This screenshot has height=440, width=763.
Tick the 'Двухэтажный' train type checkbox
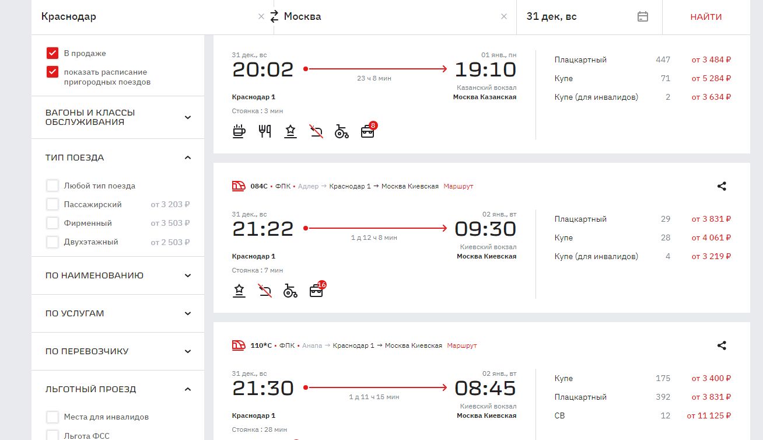[x=52, y=242]
